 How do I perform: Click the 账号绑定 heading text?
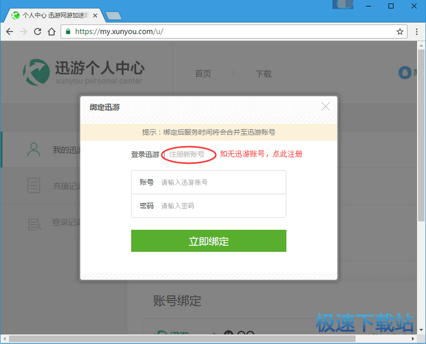177,301
